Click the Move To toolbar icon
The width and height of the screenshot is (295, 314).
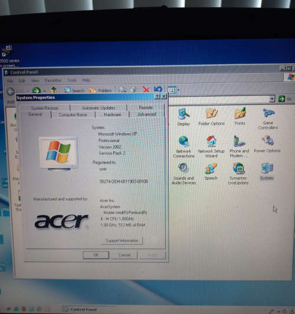pyautogui.click(x=123, y=90)
